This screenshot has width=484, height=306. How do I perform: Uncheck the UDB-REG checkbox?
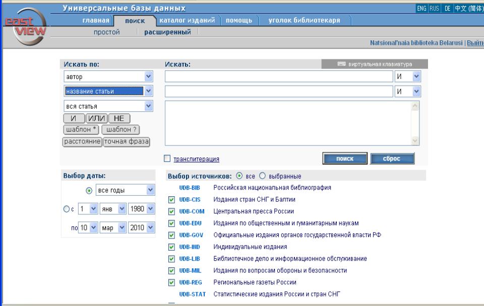pos(171,282)
